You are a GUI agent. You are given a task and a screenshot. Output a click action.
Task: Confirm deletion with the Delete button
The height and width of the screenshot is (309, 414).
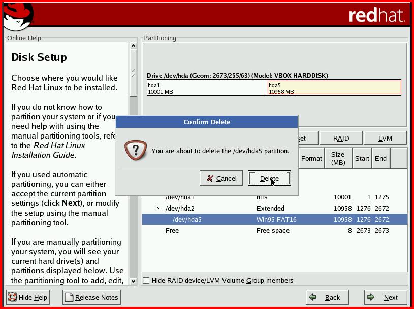(269, 178)
